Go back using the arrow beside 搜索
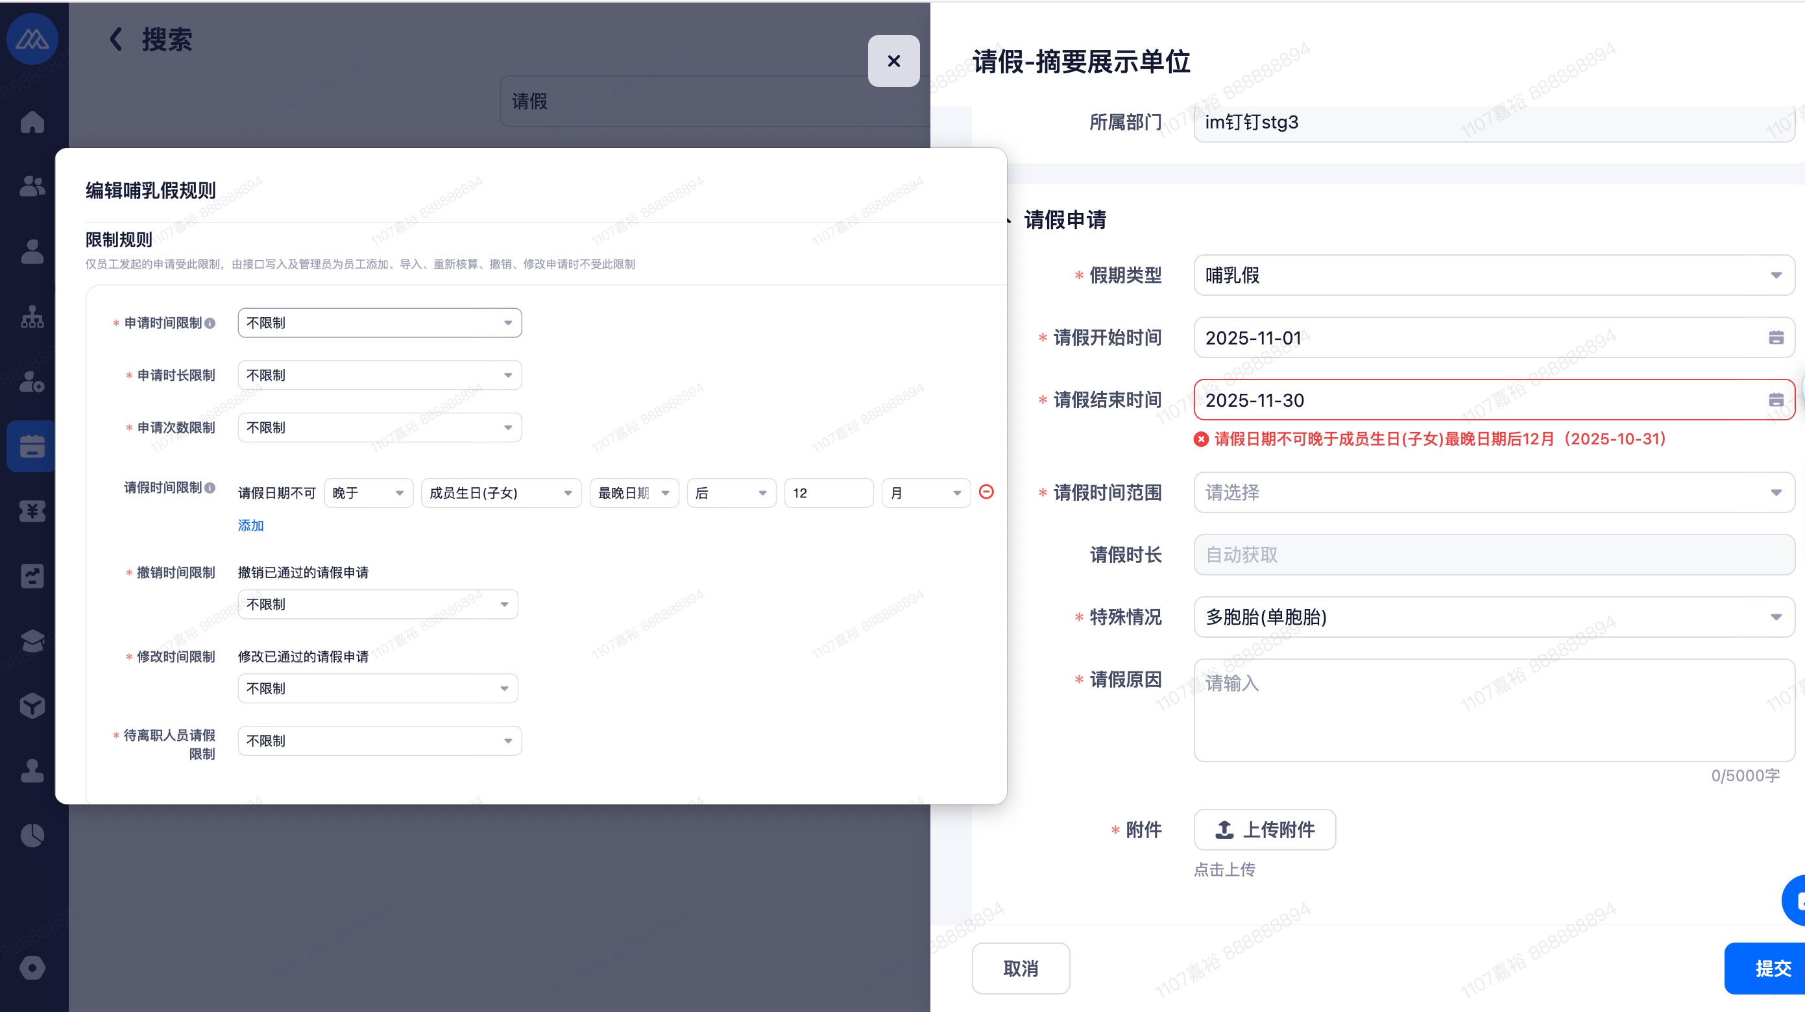The image size is (1805, 1012). tap(116, 39)
